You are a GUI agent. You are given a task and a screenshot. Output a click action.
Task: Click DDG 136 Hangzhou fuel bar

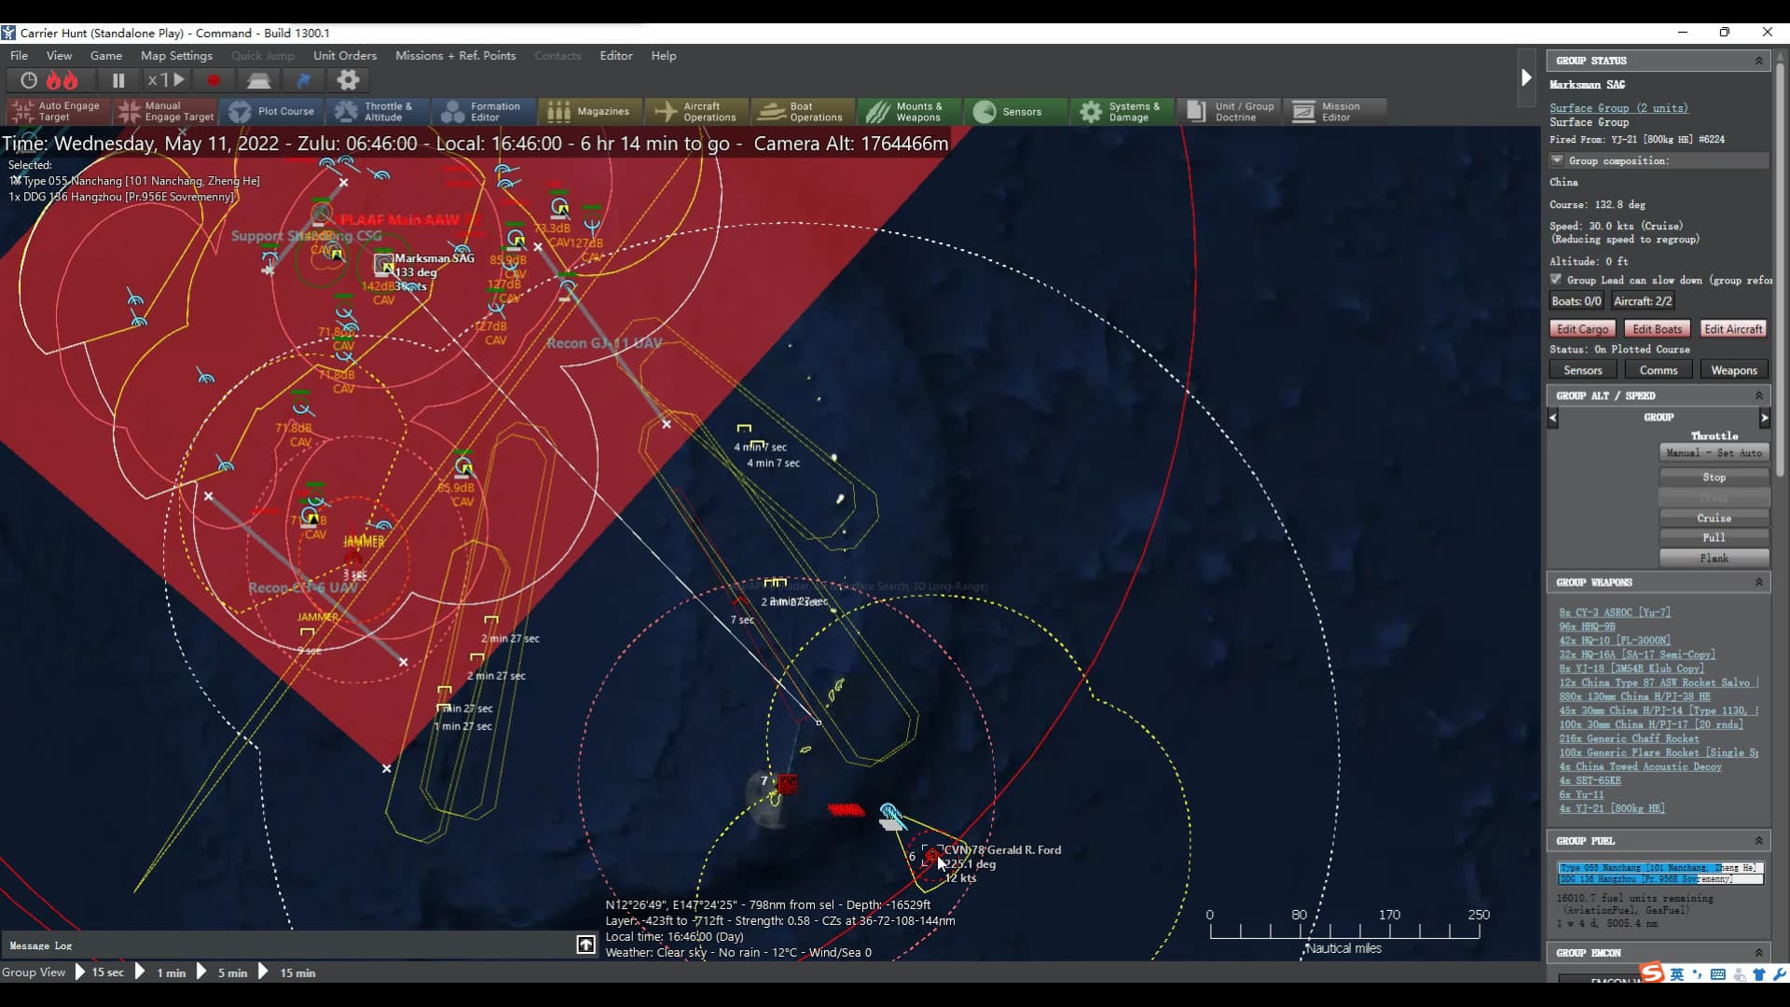click(x=1660, y=879)
